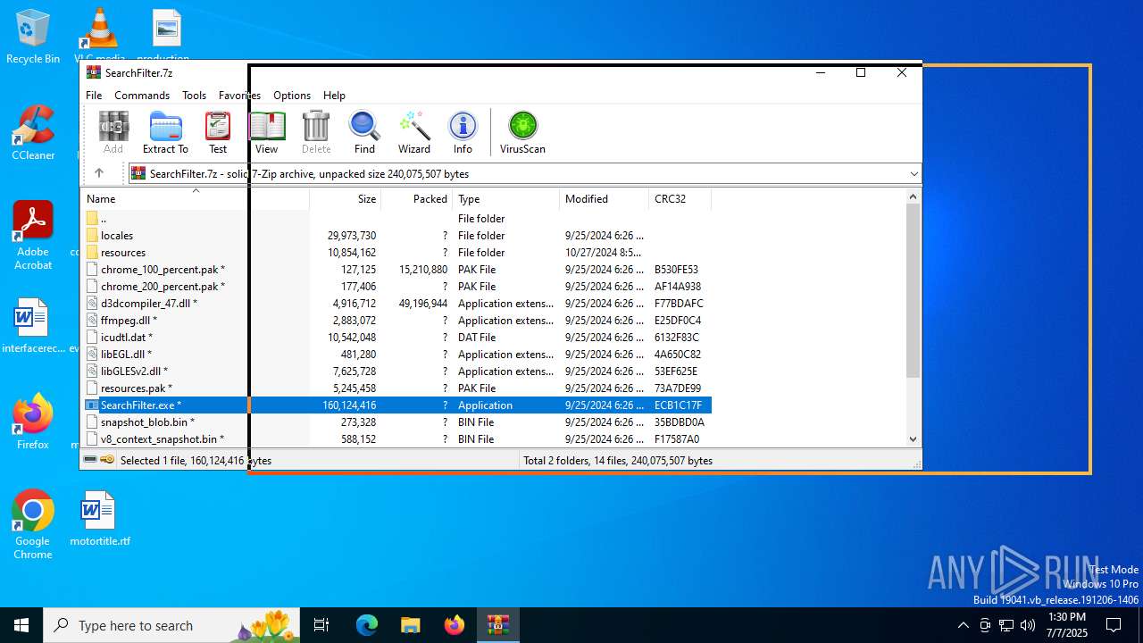
Task: Open the Commands menu
Action: (x=142, y=96)
